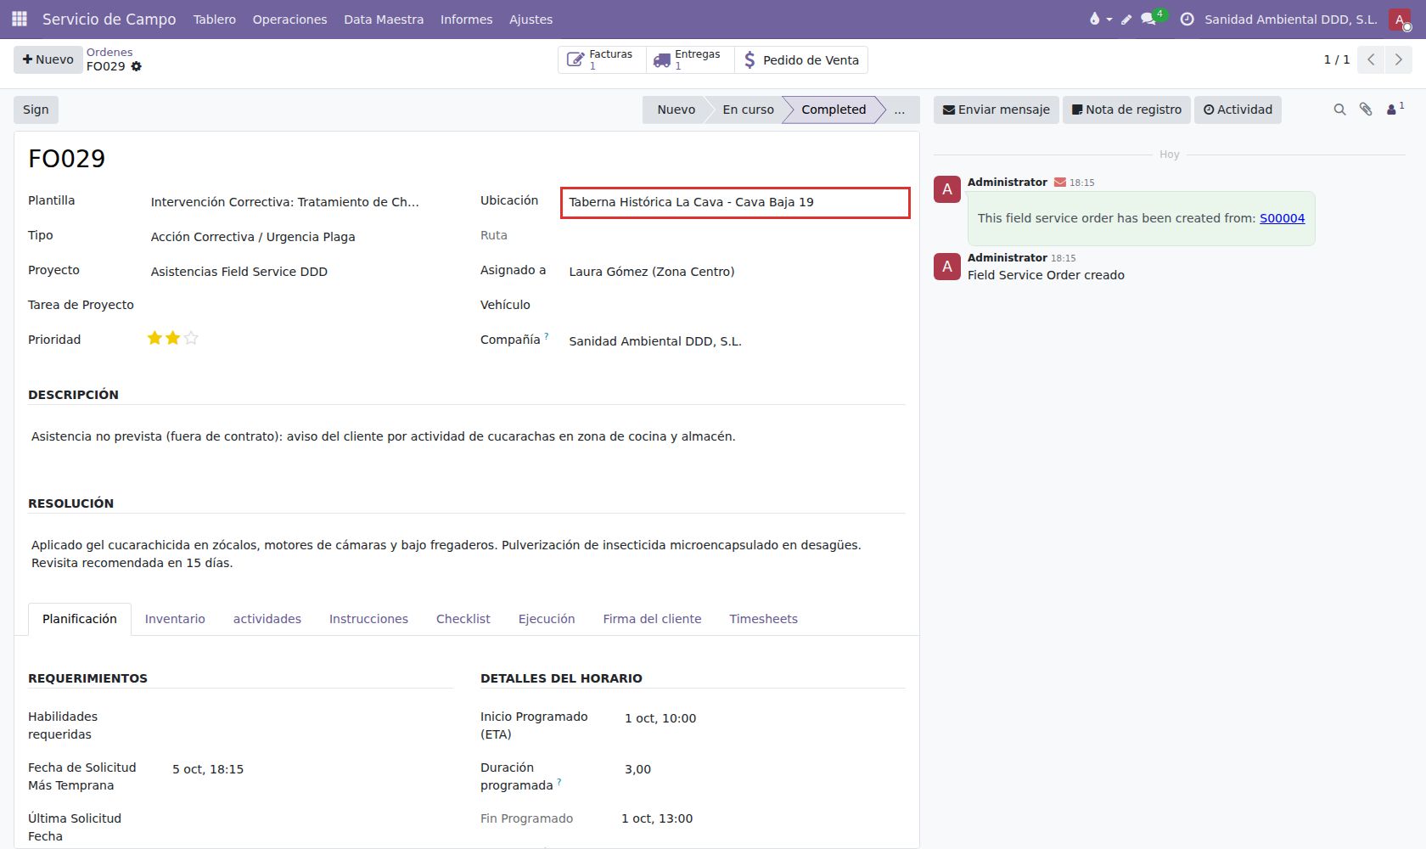Click the activities clock icon in navbar
The width and height of the screenshot is (1426, 849).
(1187, 19)
